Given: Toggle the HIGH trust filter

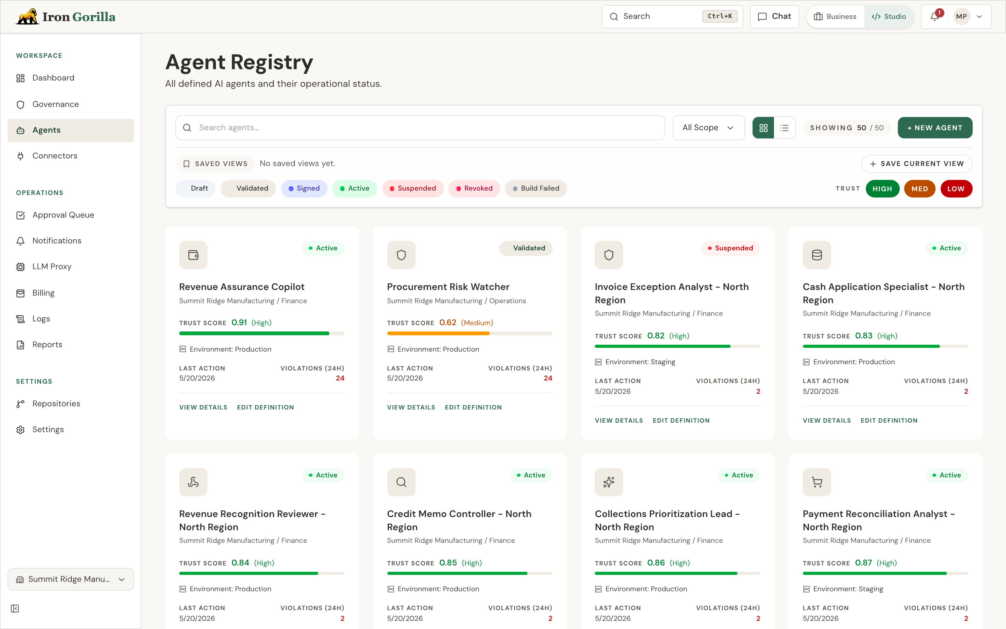Looking at the screenshot, I should [882, 189].
